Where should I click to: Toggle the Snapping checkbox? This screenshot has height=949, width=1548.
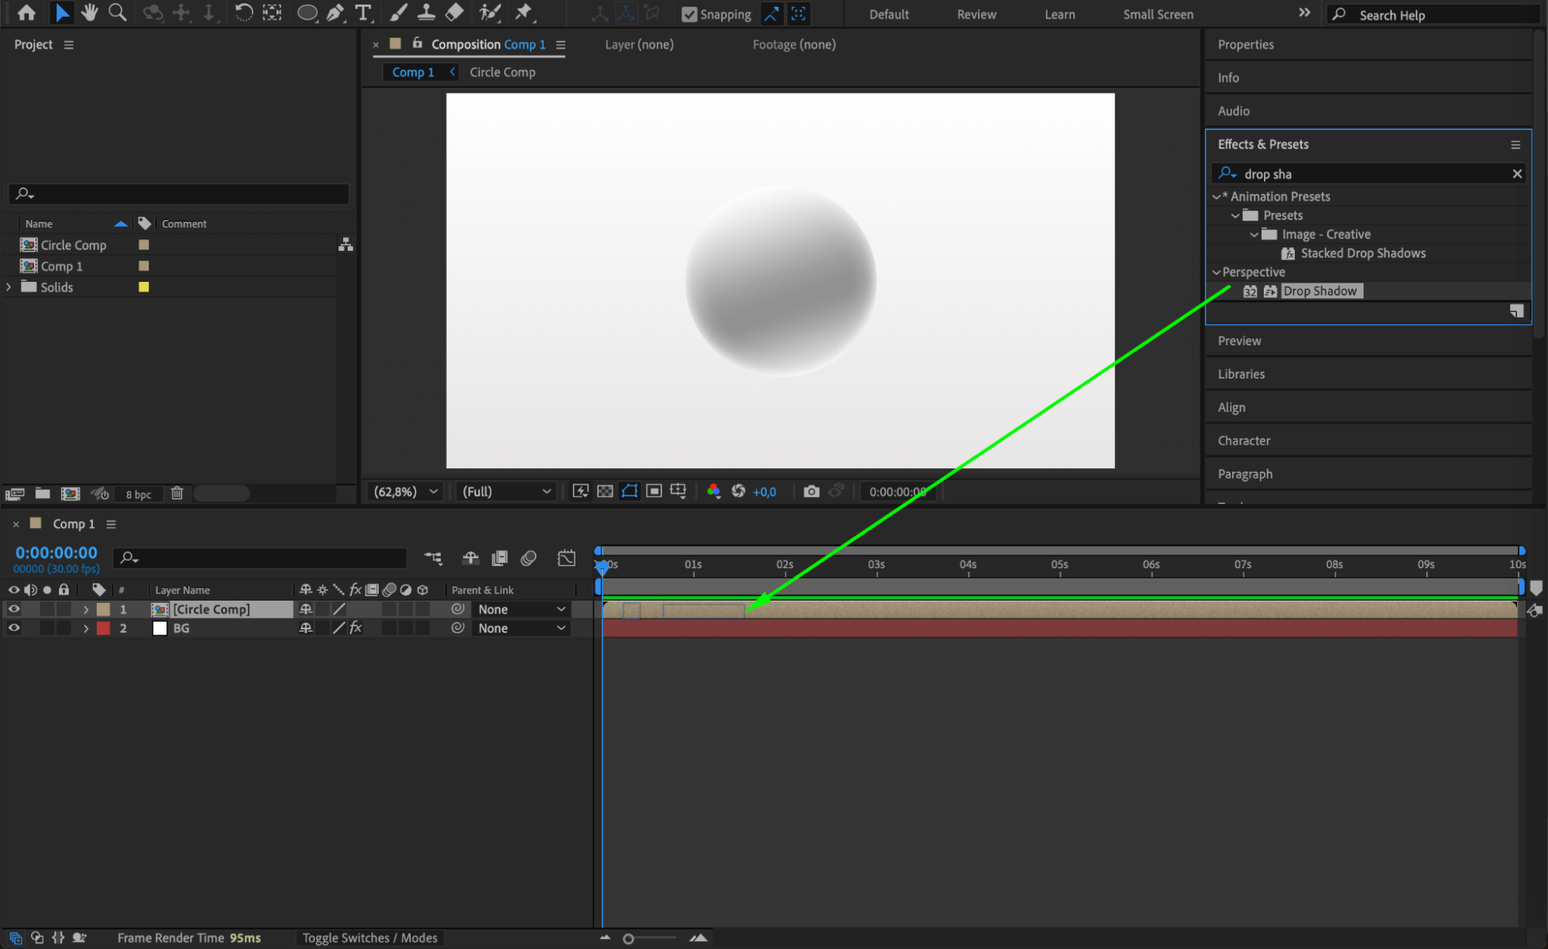[x=688, y=14]
